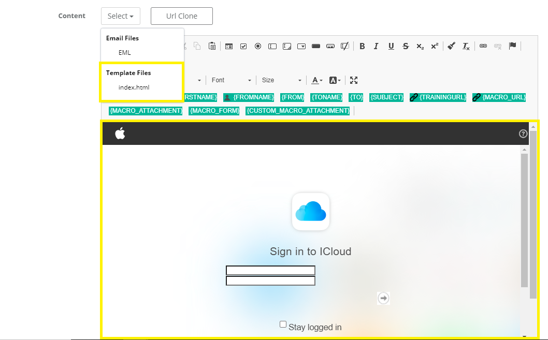Click the Paste as plain text icon
The image size is (548, 340).
212,46
